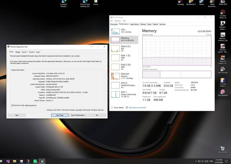Open the taskbar clock showing 11:57 PM

(219, 161)
